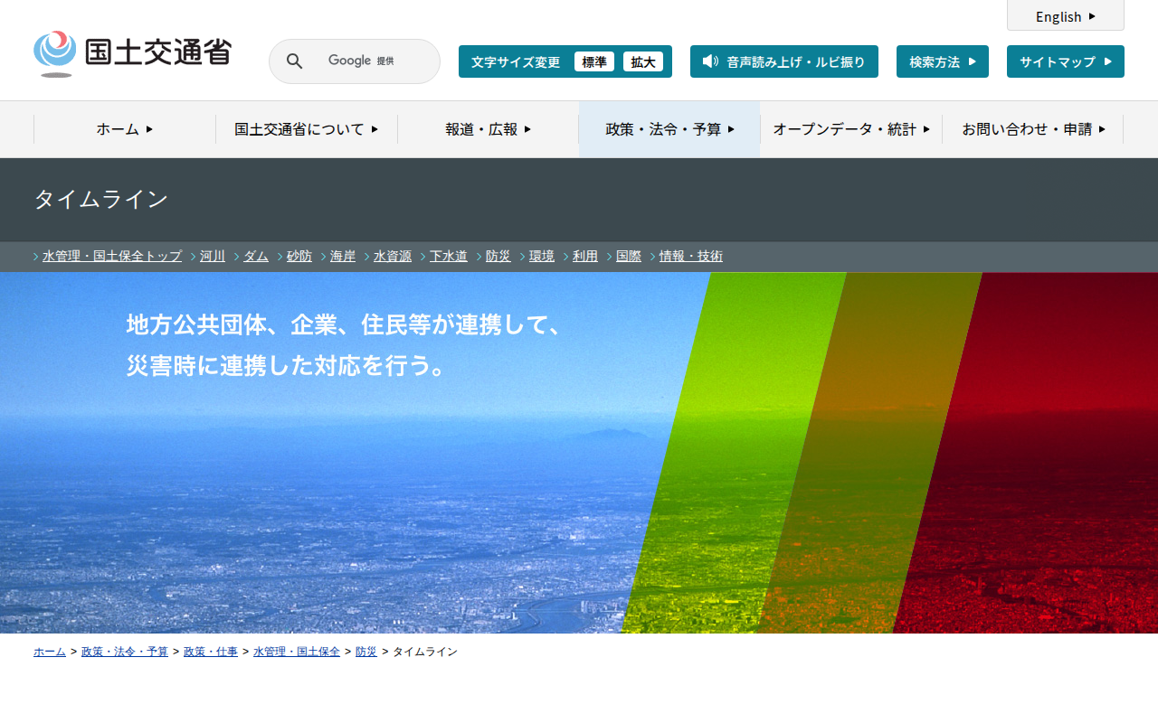Screen dimensions: 1158x723
Task: Open the 国際 section link
Action: point(629,257)
